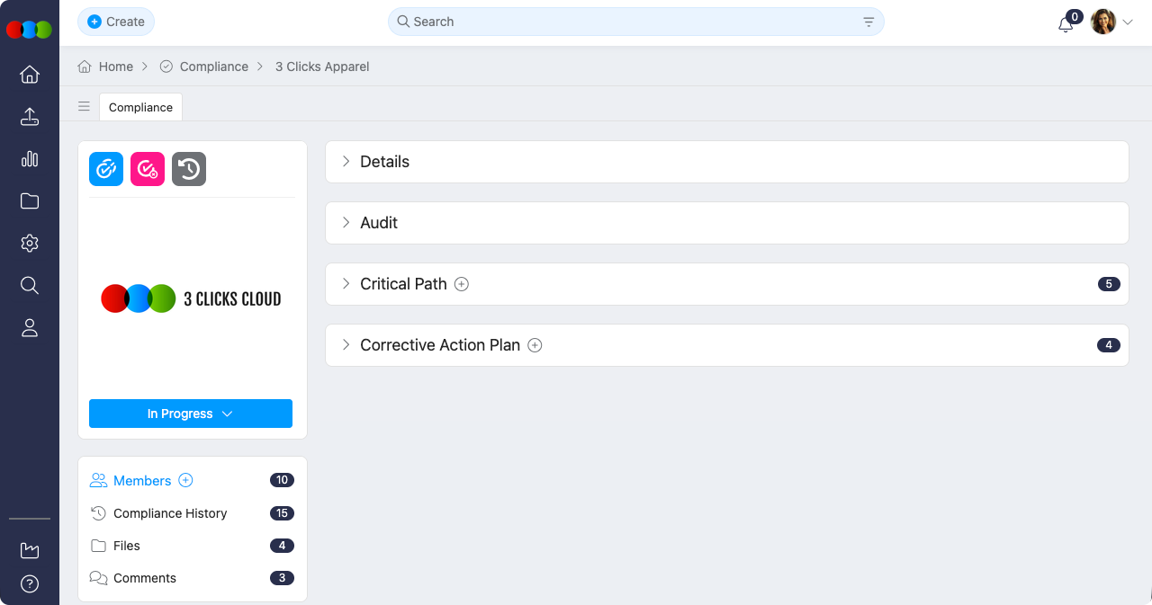The image size is (1152, 605).
Task: Click the blue compliance check icon
Action: (x=106, y=169)
